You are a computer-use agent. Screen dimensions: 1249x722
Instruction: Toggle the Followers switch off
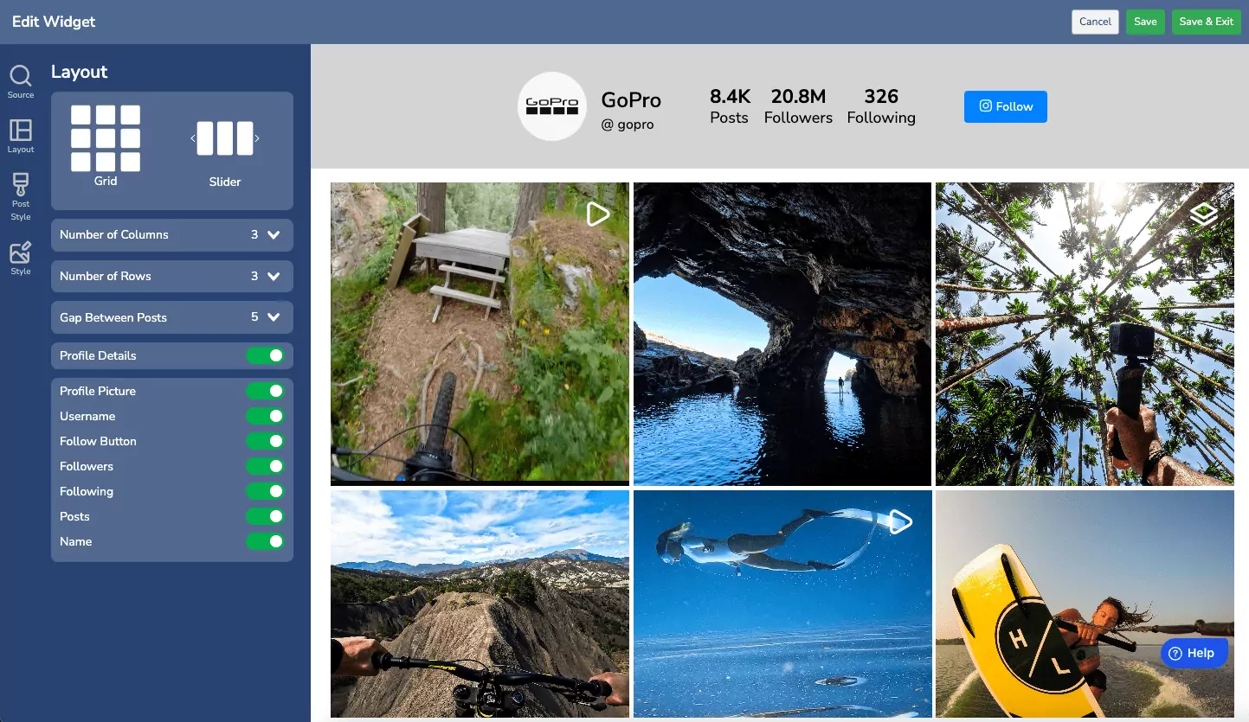(265, 466)
